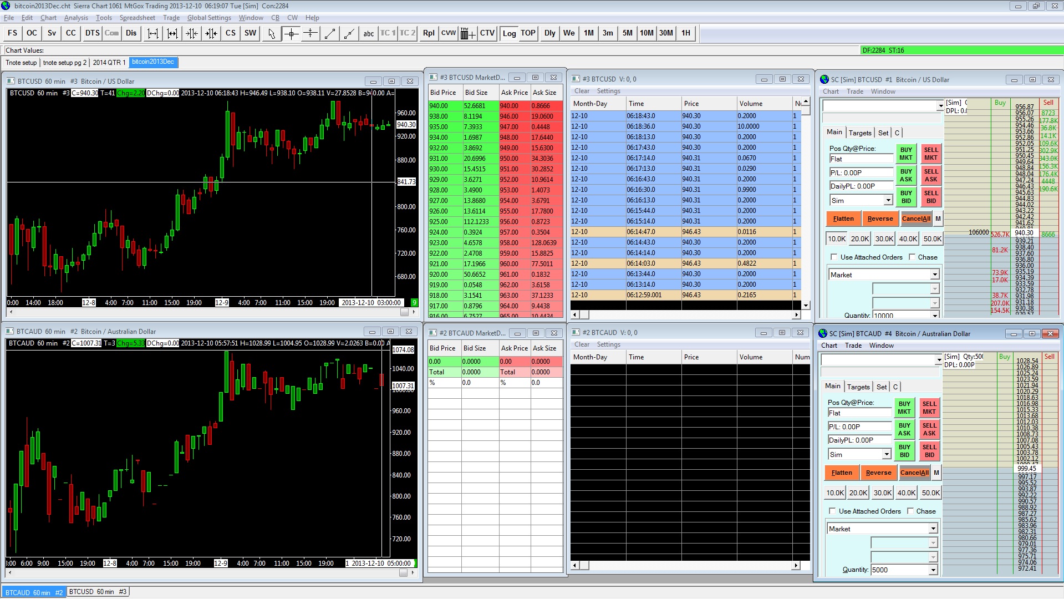1064x599 pixels.
Task: Select BTCUSD 60 min #3 bottom window tab
Action: [x=98, y=592]
